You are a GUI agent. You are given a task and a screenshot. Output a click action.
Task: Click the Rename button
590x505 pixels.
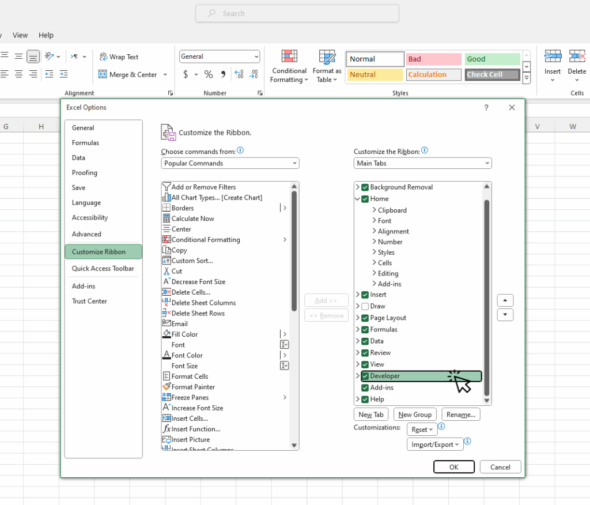461,414
